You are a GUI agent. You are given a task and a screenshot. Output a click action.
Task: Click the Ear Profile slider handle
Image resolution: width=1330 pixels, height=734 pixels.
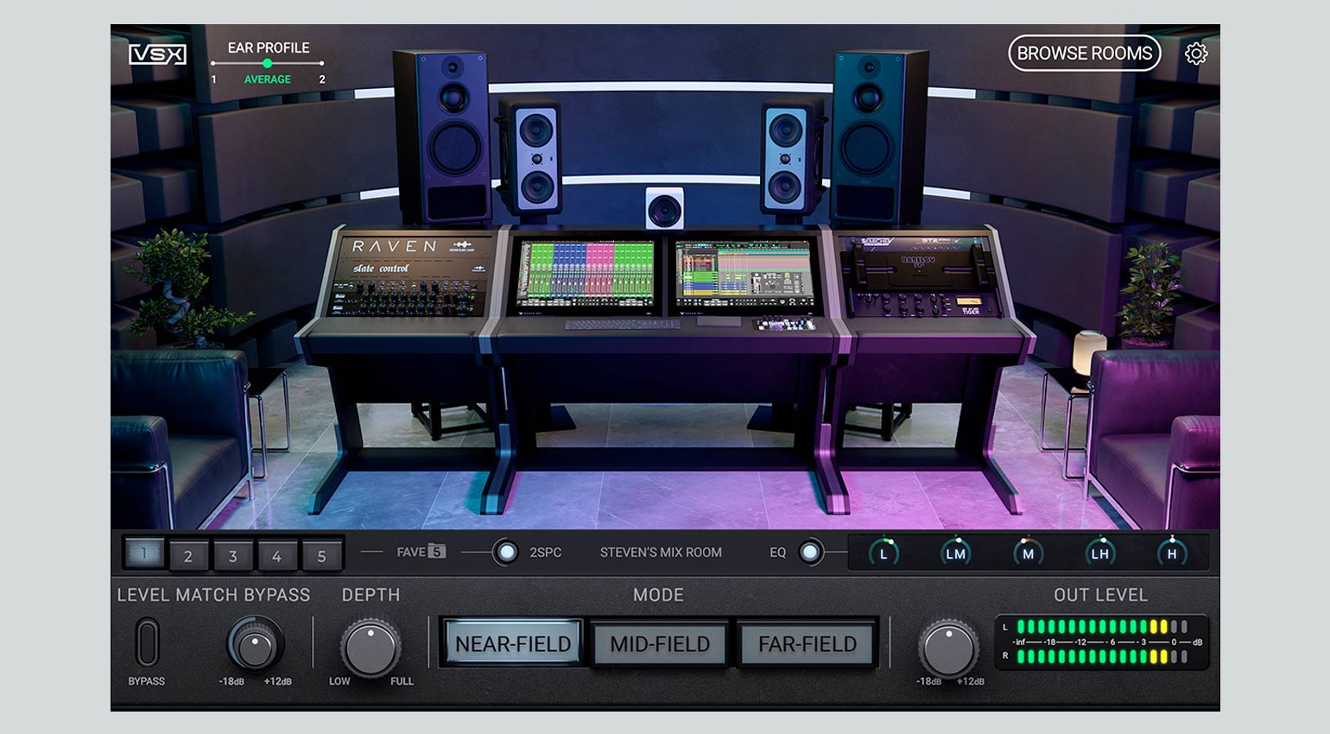click(267, 63)
